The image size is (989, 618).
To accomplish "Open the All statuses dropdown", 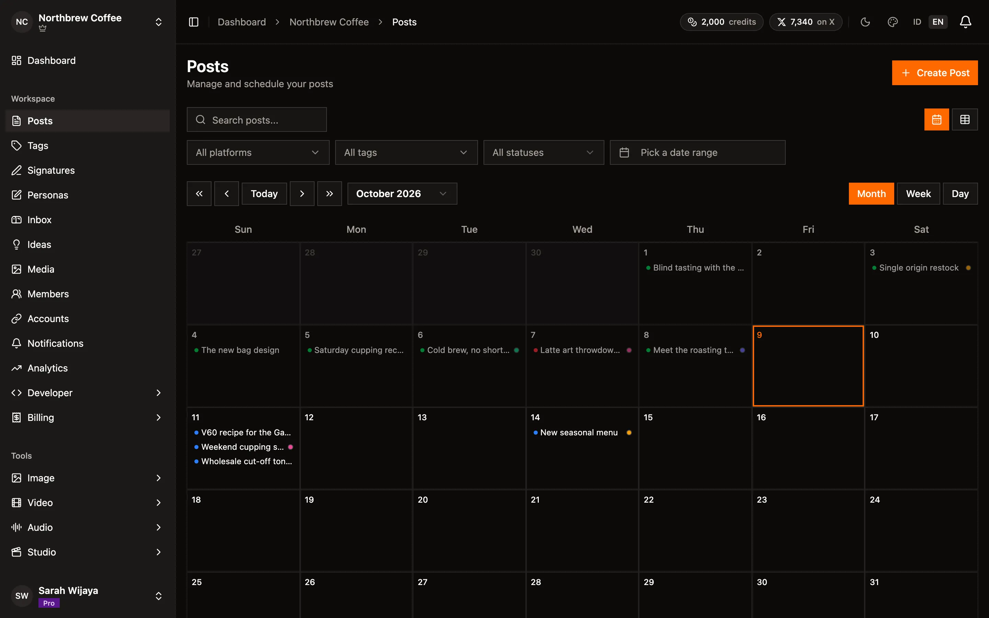I will pyautogui.click(x=544, y=152).
